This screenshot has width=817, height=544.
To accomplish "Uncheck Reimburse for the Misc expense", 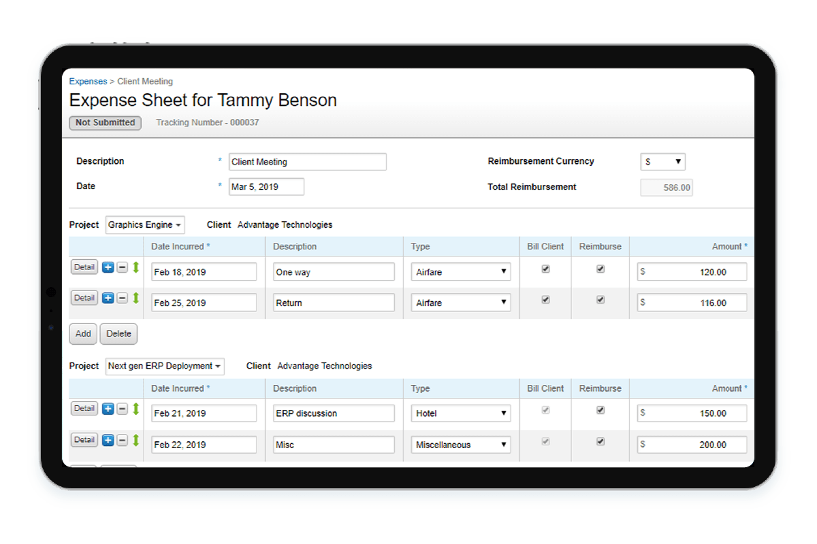I will (600, 441).
